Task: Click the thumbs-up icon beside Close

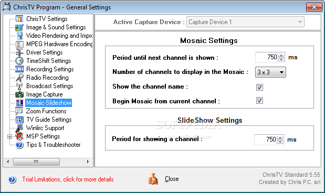Action: 153,179
